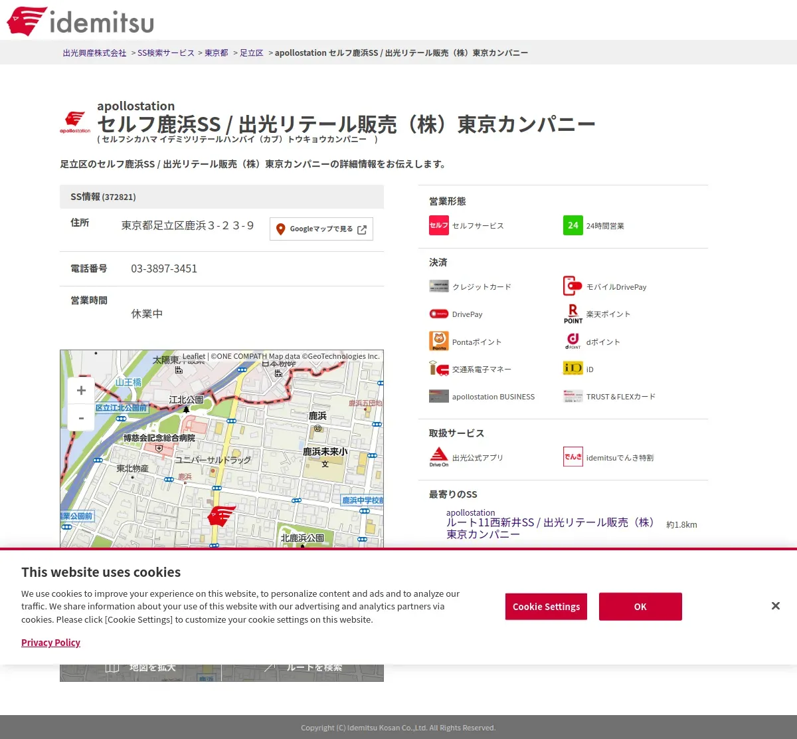
Task: Click the green 24 hours icon
Action: tap(573, 225)
